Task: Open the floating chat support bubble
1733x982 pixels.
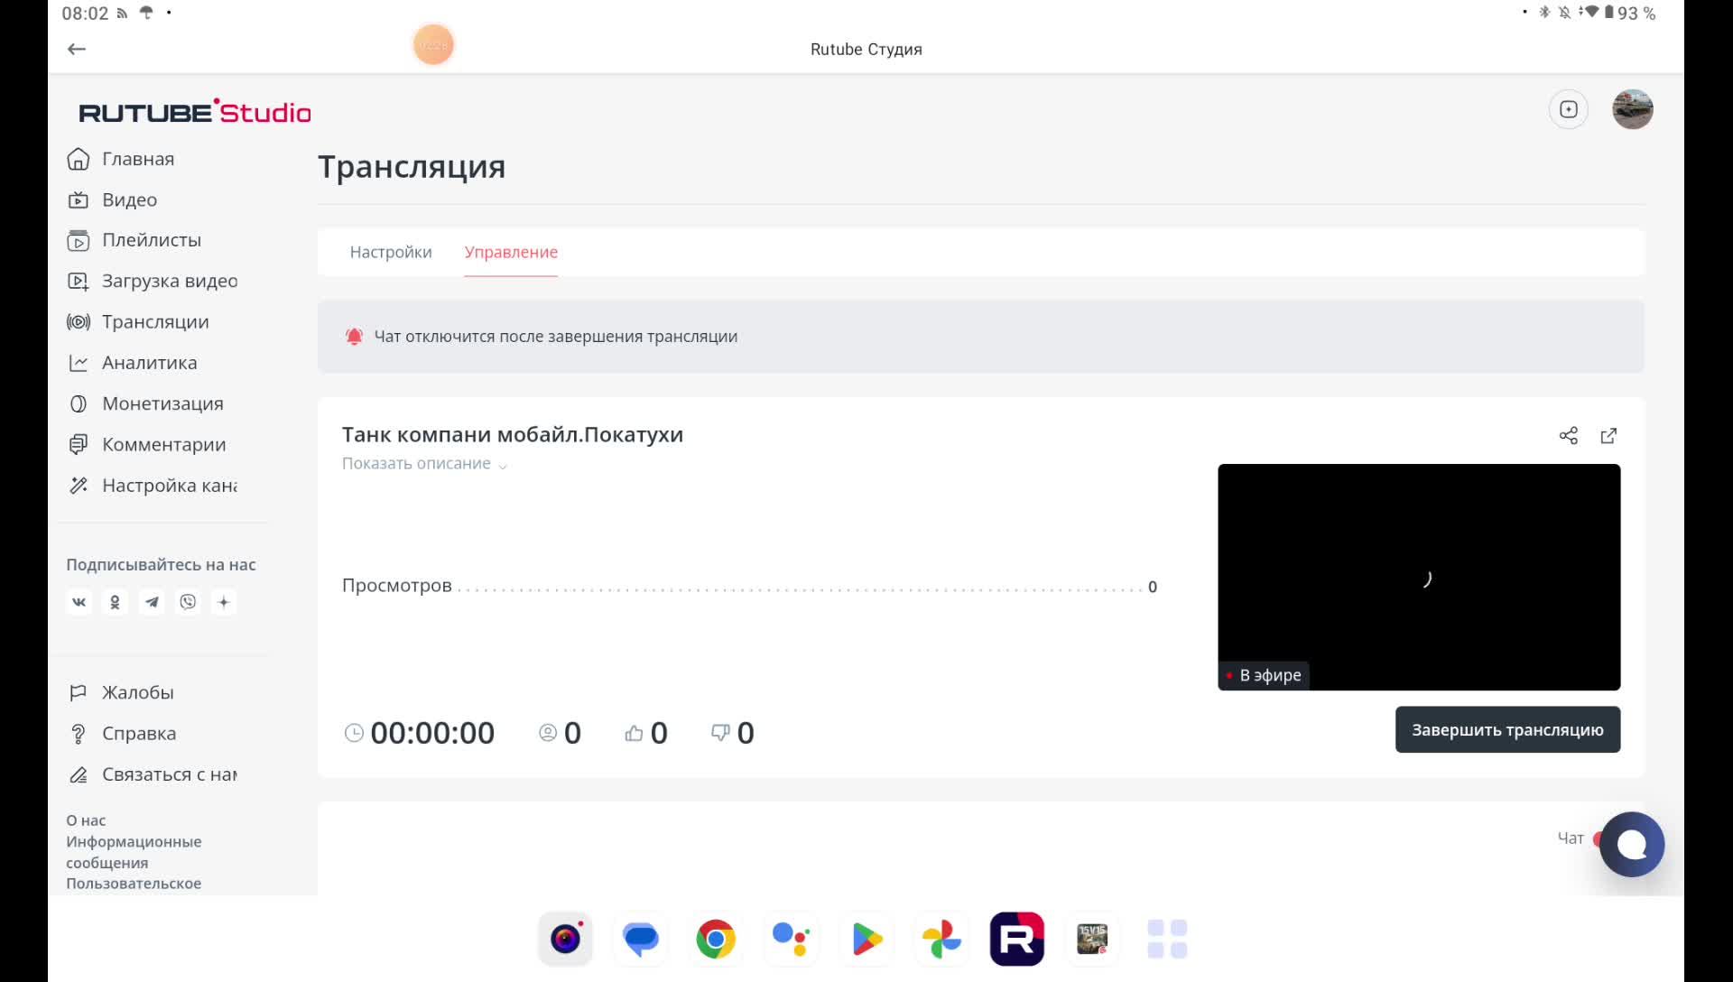Action: click(1632, 845)
